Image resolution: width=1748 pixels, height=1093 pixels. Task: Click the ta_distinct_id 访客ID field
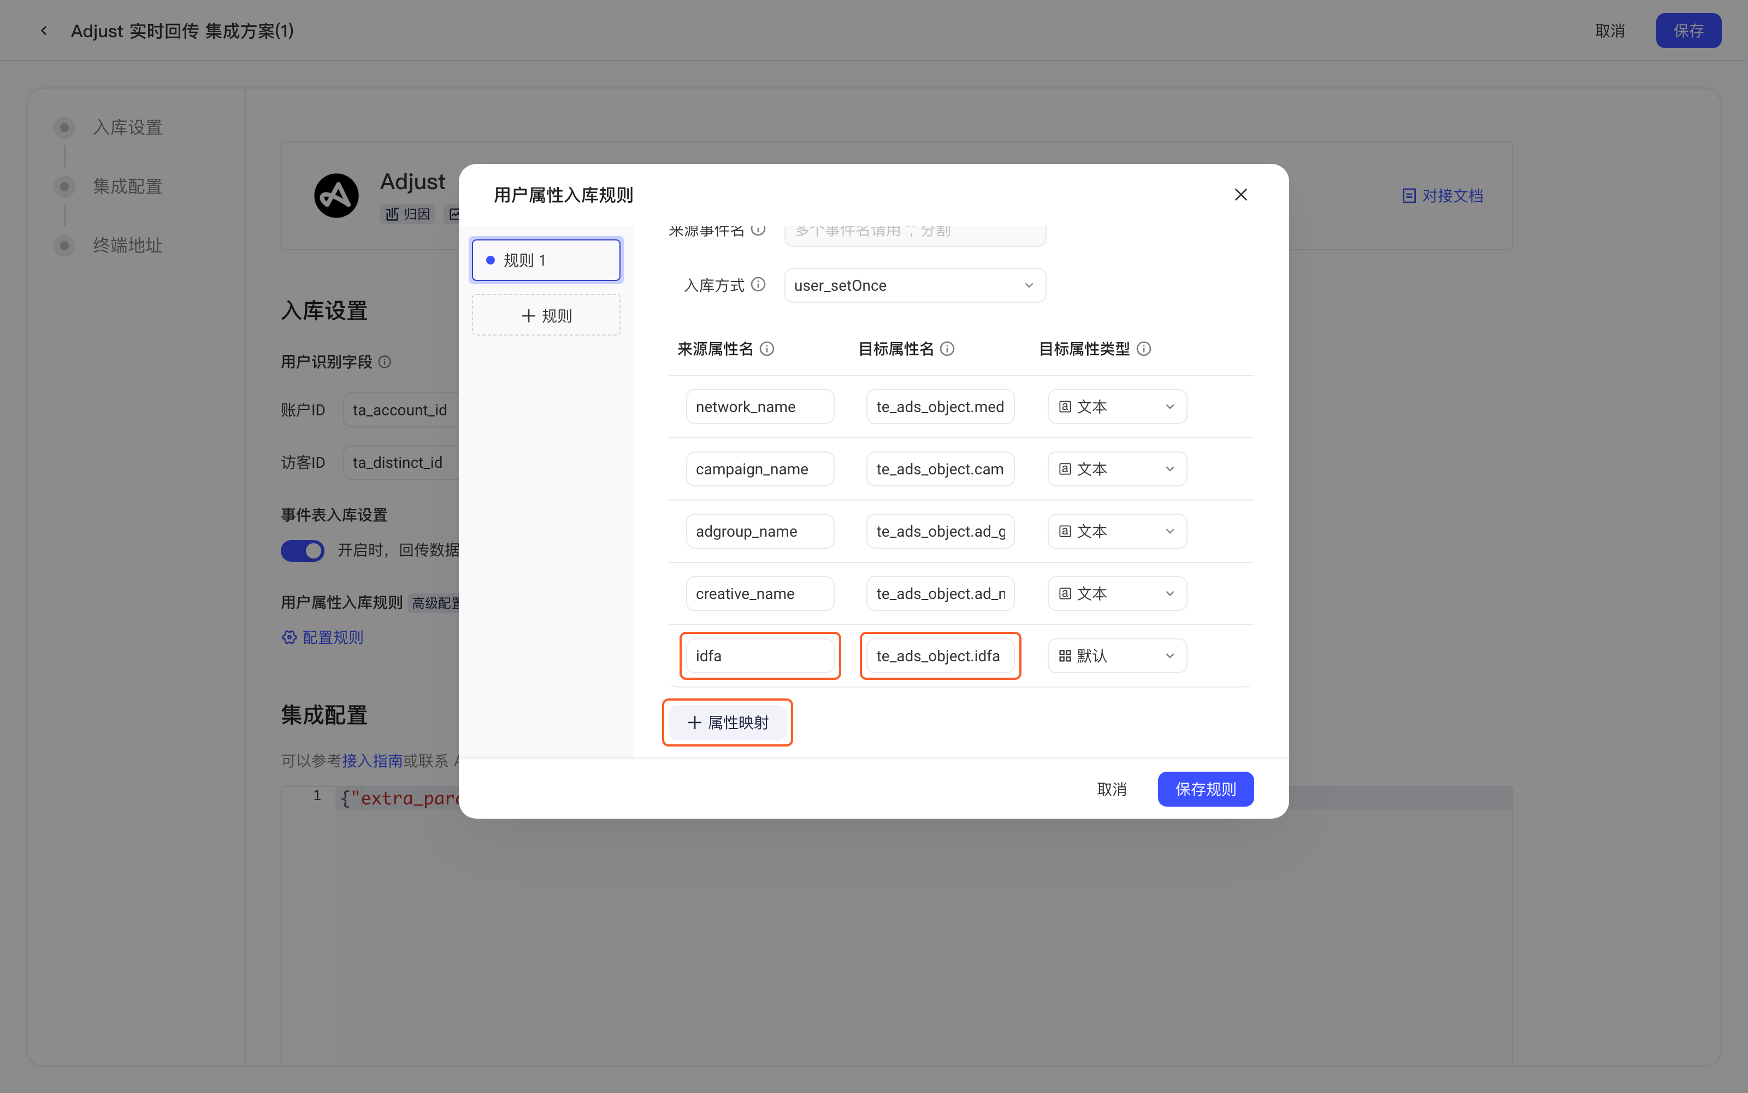pos(401,462)
